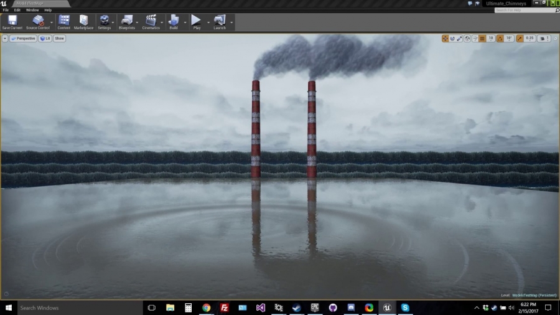
Task: Open the grid snap value 10 dropdown
Action: coord(491,38)
